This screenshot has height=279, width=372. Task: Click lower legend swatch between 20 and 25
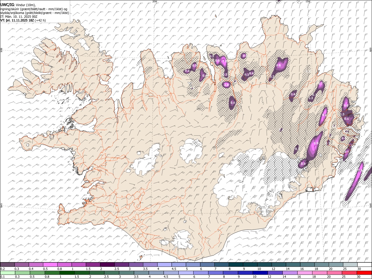(x=334, y=273)
